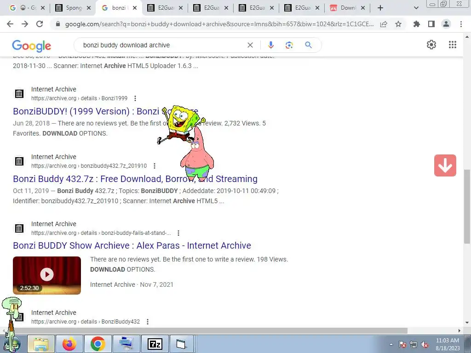Click the SpongeBob desktop character
471x353 pixels.
tap(180, 124)
